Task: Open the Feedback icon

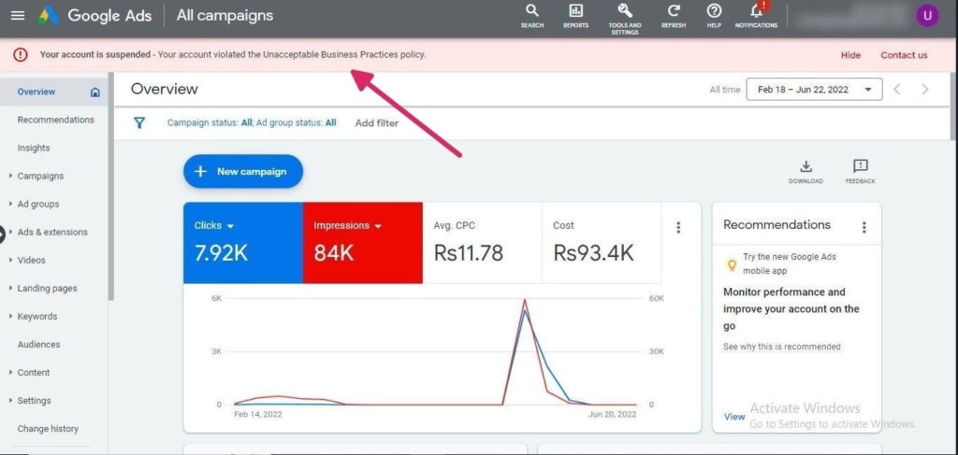Action: tap(860, 166)
